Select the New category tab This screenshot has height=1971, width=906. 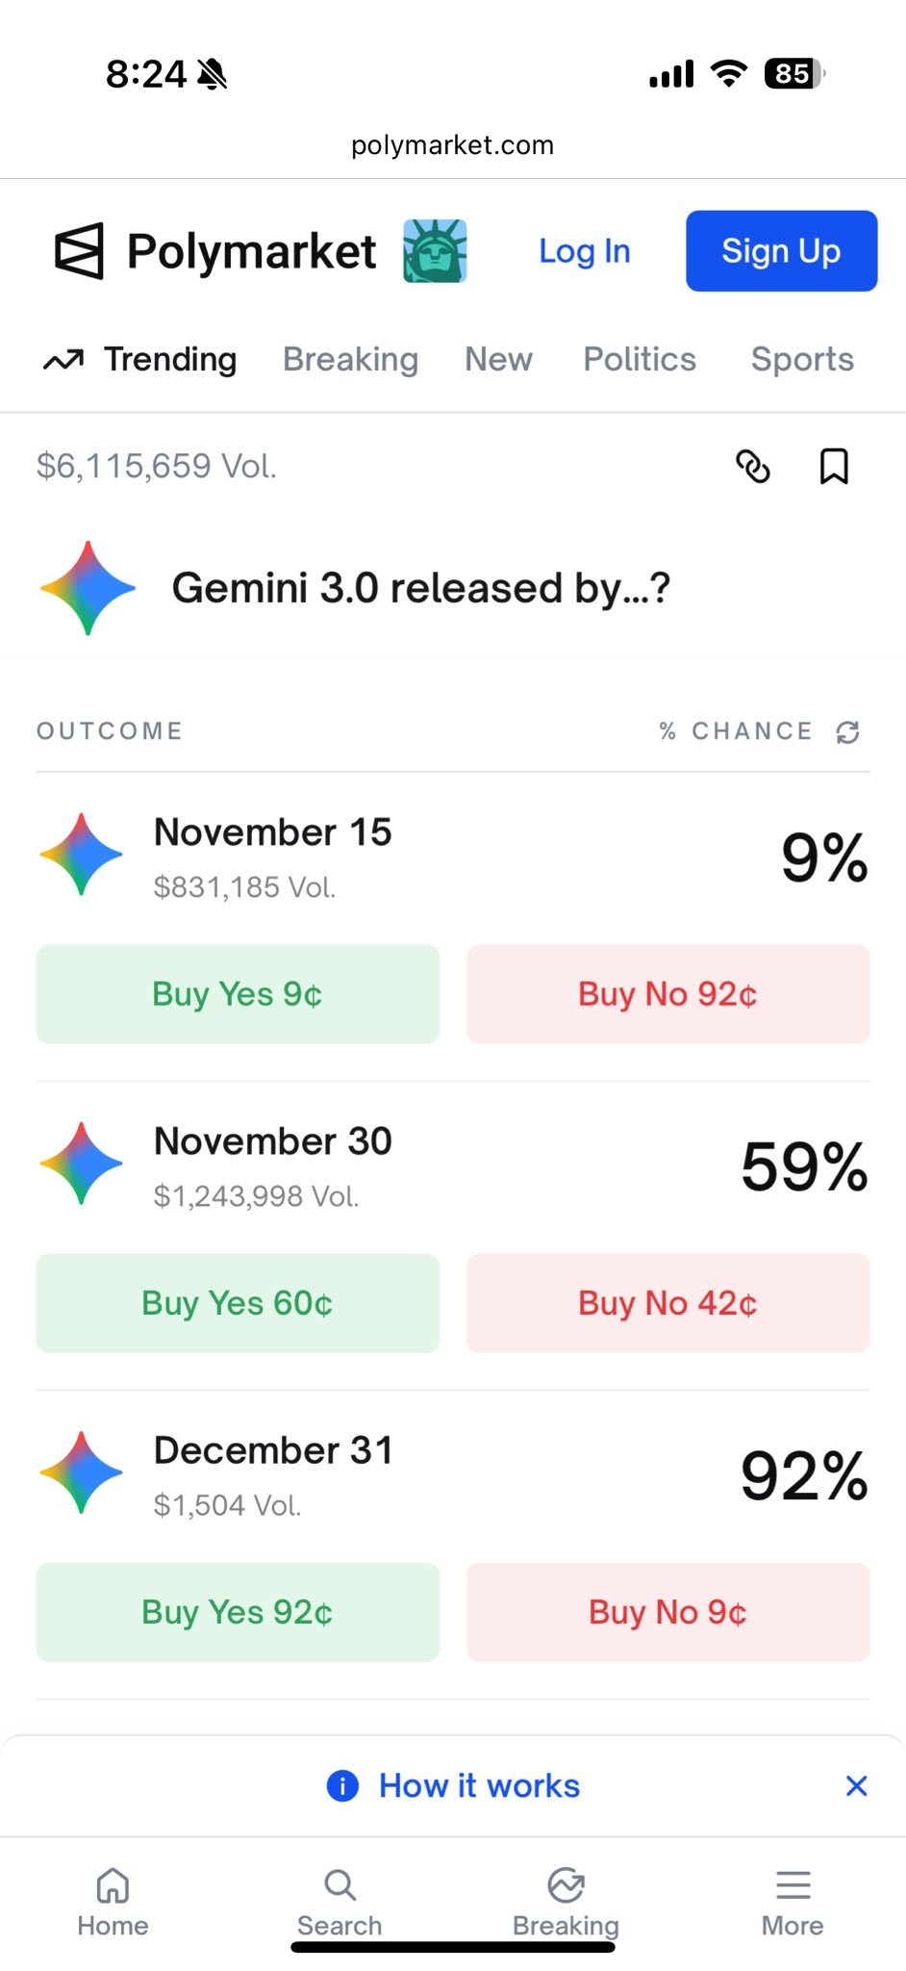[498, 359]
